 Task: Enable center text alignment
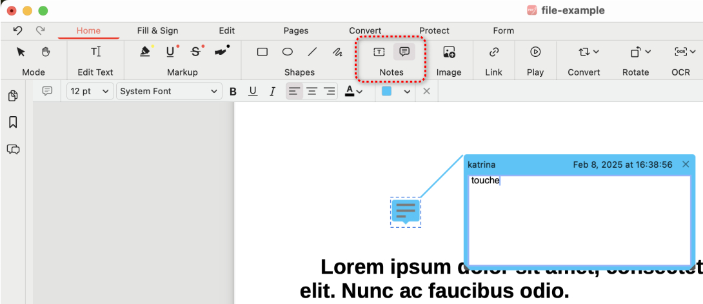pos(312,92)
